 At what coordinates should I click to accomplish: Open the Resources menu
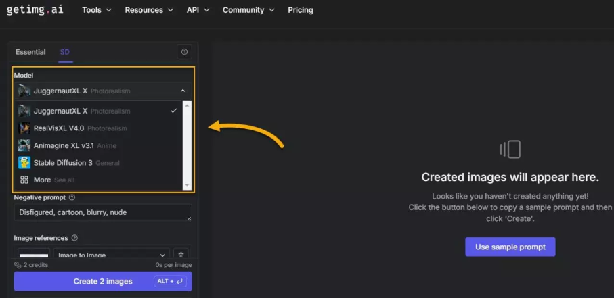tap(149, 10)
